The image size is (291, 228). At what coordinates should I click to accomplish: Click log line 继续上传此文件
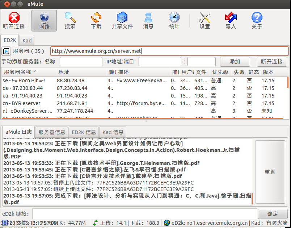[x=98, y=189]
